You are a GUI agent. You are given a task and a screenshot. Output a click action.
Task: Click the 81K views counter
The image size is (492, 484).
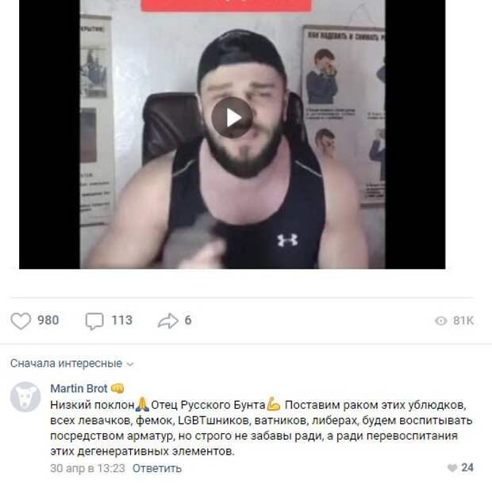tap(463, 321)
